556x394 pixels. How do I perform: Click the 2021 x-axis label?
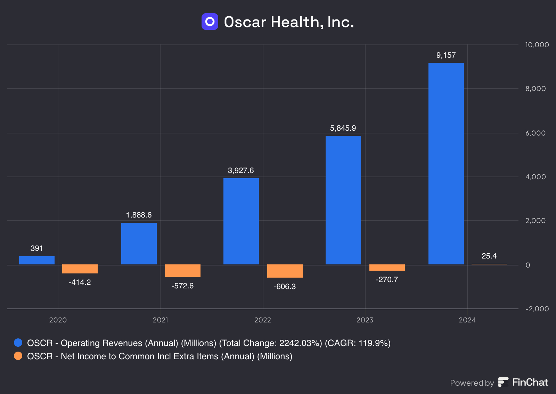click(160, 320)
